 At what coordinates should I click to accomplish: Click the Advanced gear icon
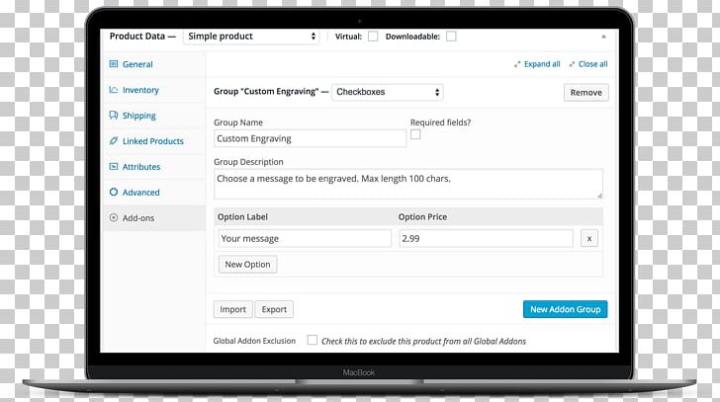click(114, 192)
